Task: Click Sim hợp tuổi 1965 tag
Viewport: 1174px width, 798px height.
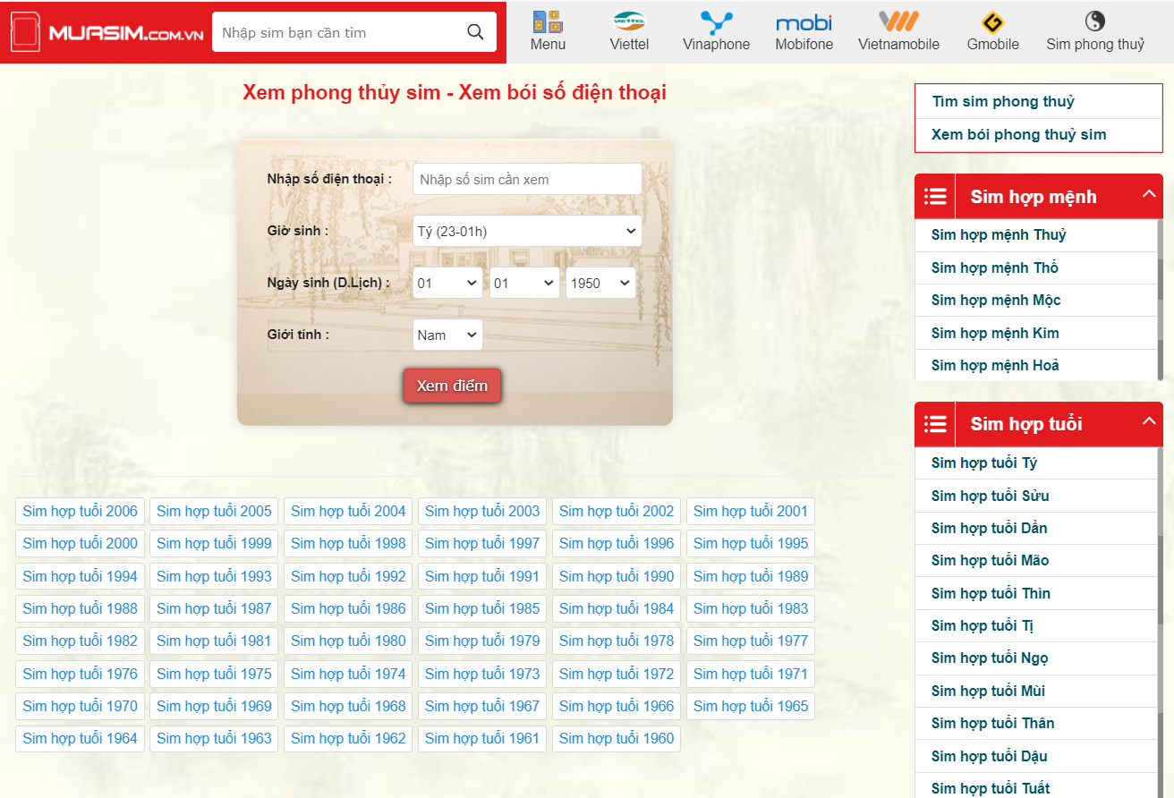Action: pyautogui.click(x=751, y=706)
